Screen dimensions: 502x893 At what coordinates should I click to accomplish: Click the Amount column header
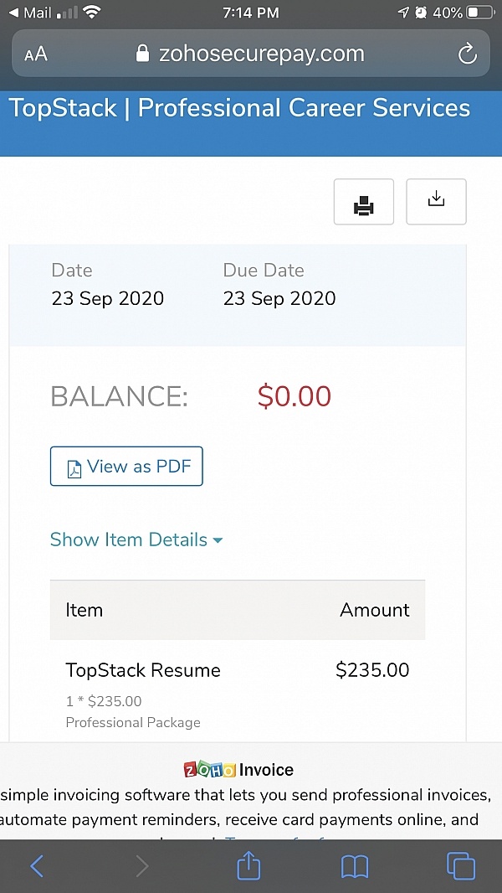coord(375,610)
